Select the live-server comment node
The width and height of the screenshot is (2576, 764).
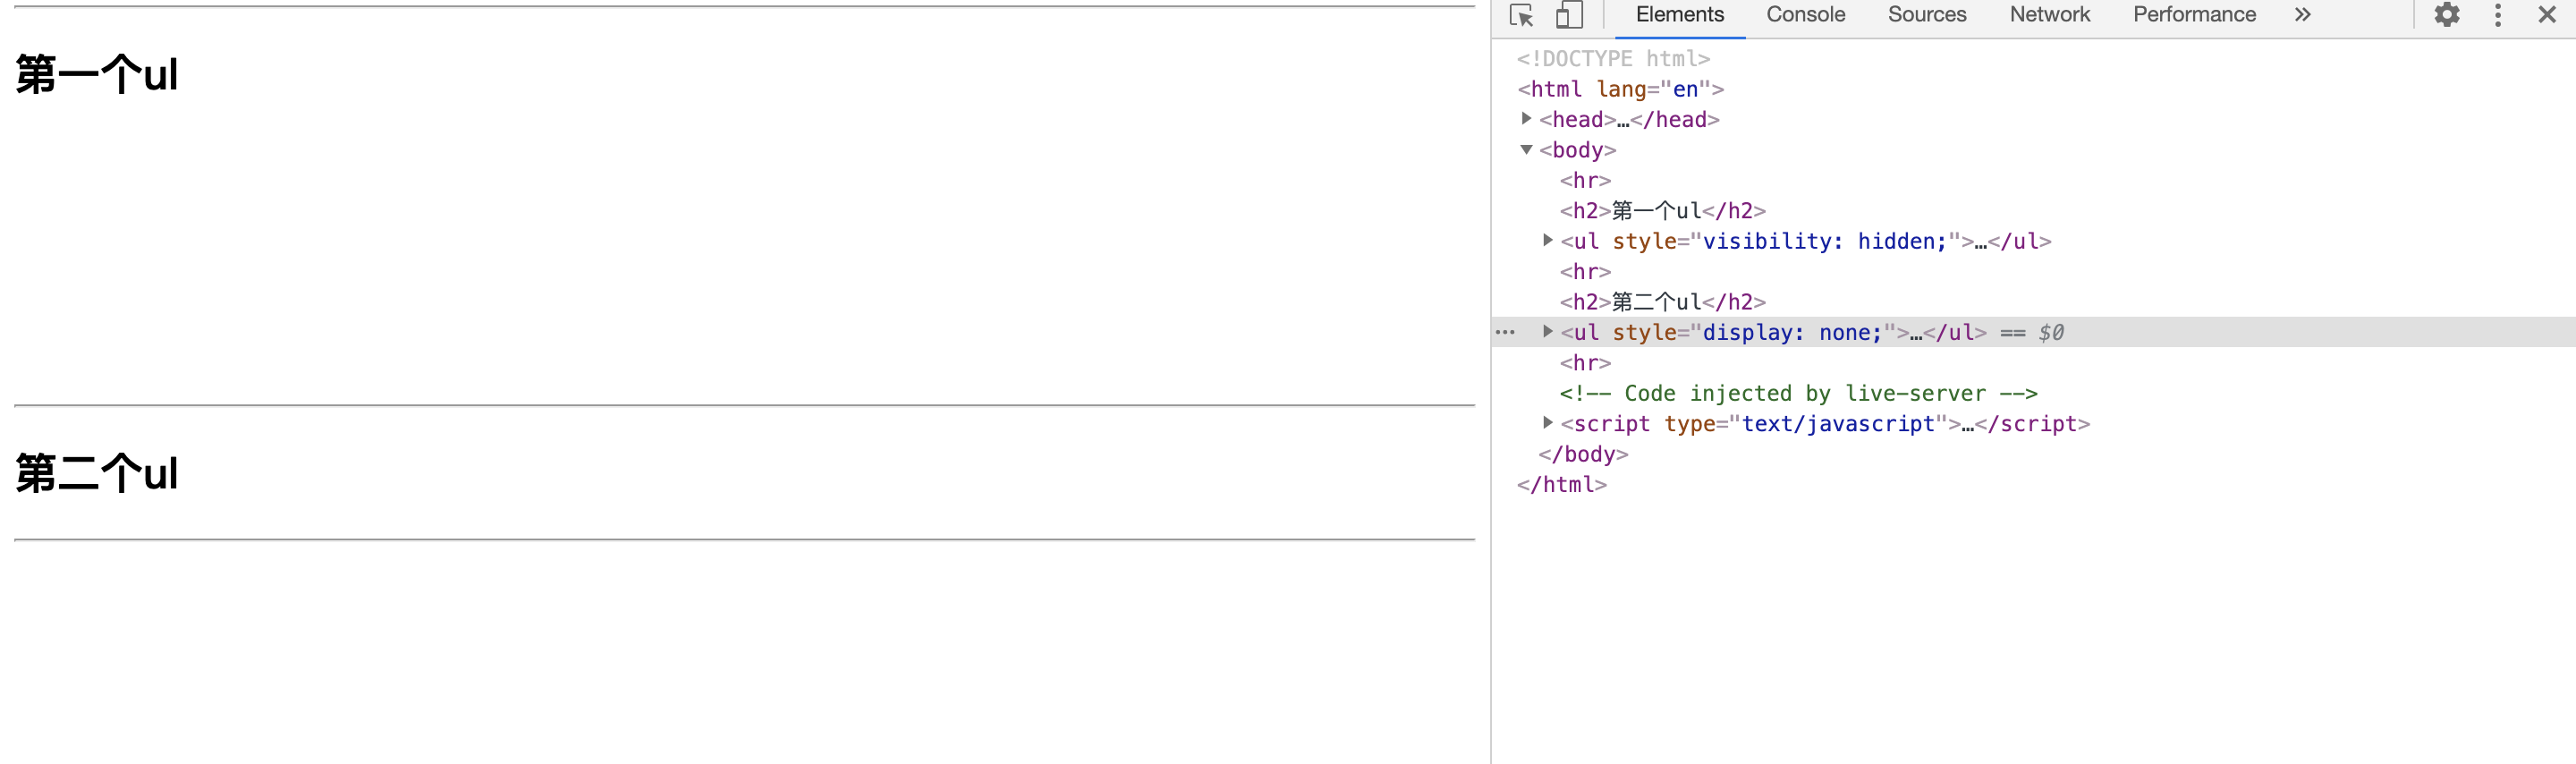pos(1798,394)
